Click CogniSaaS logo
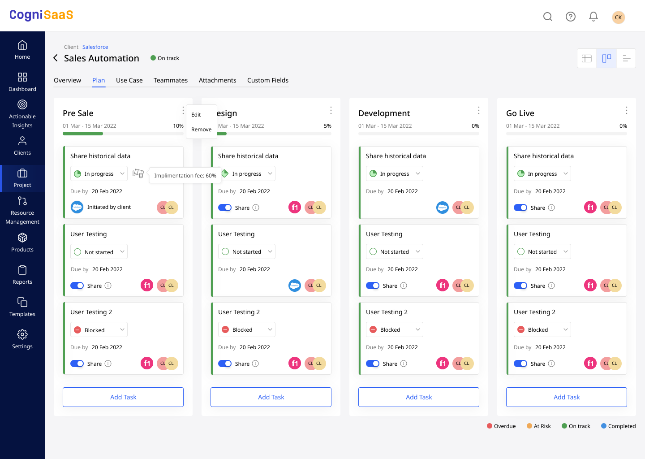 (41, 15)
